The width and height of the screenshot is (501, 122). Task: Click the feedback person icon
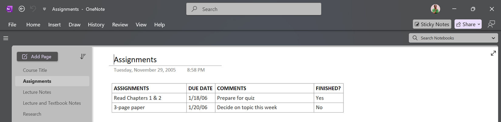(x=491, y=24)
